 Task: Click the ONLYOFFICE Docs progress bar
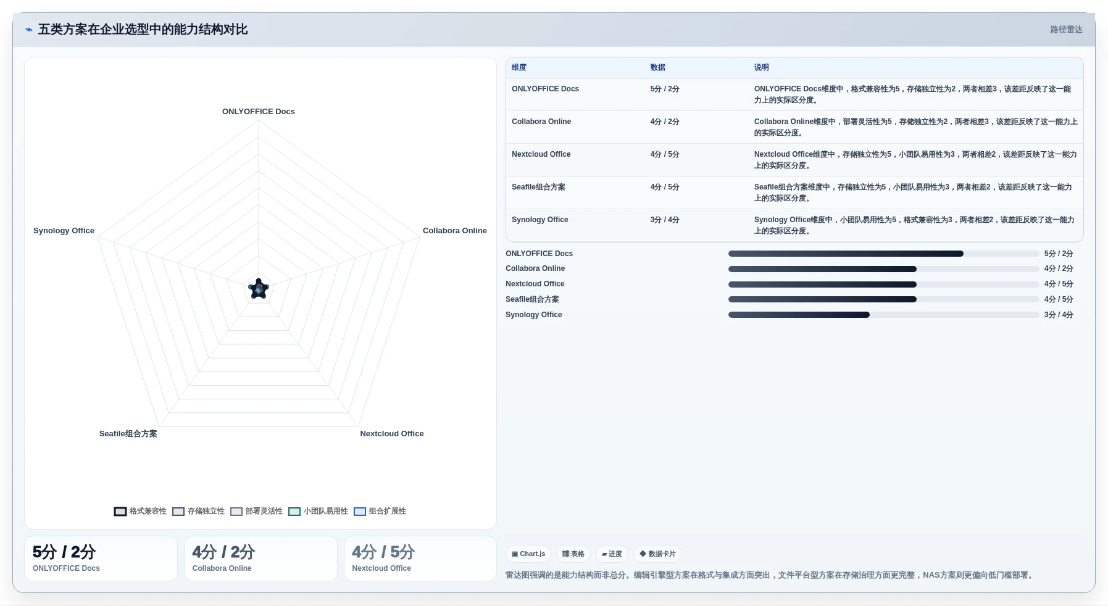883,254
